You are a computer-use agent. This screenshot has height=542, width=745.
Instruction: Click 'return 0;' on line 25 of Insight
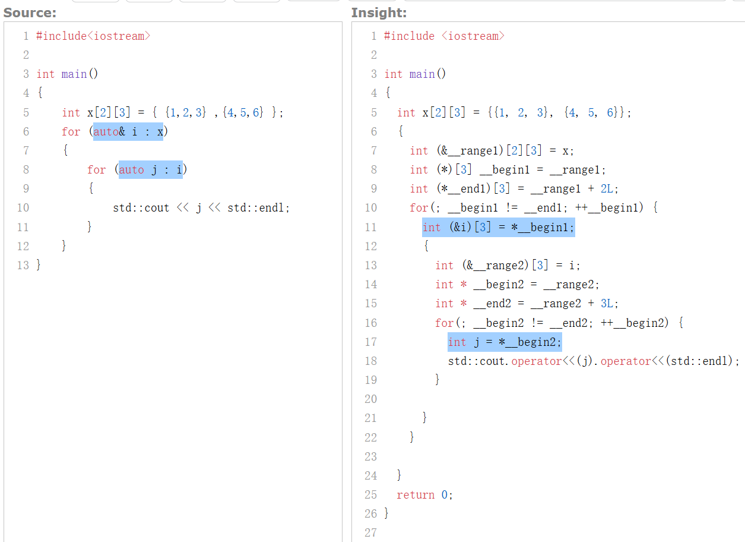click(x=425, y=494)
